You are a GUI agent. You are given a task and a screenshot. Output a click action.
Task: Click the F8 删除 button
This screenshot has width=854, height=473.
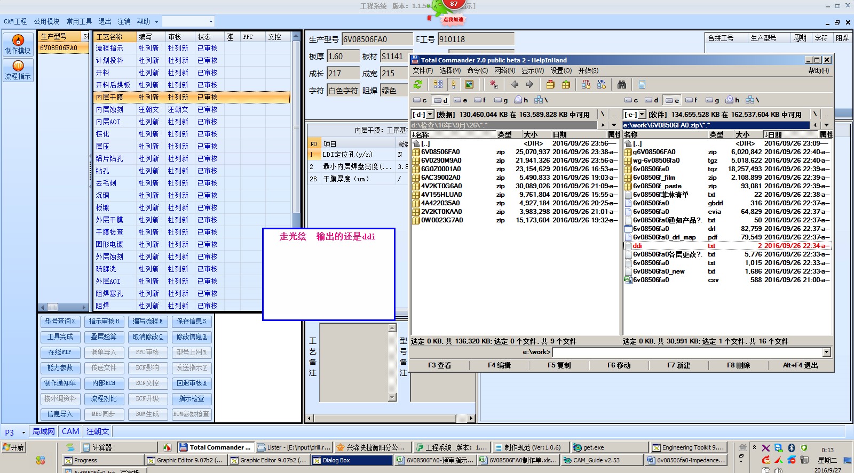point(738,365)
